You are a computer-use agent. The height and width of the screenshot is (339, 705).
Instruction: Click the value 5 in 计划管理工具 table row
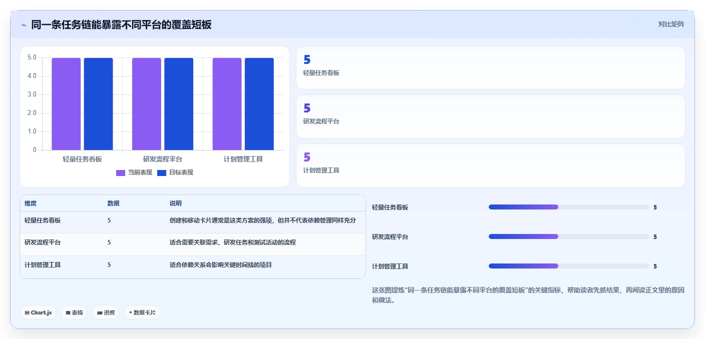click(109, 265)
